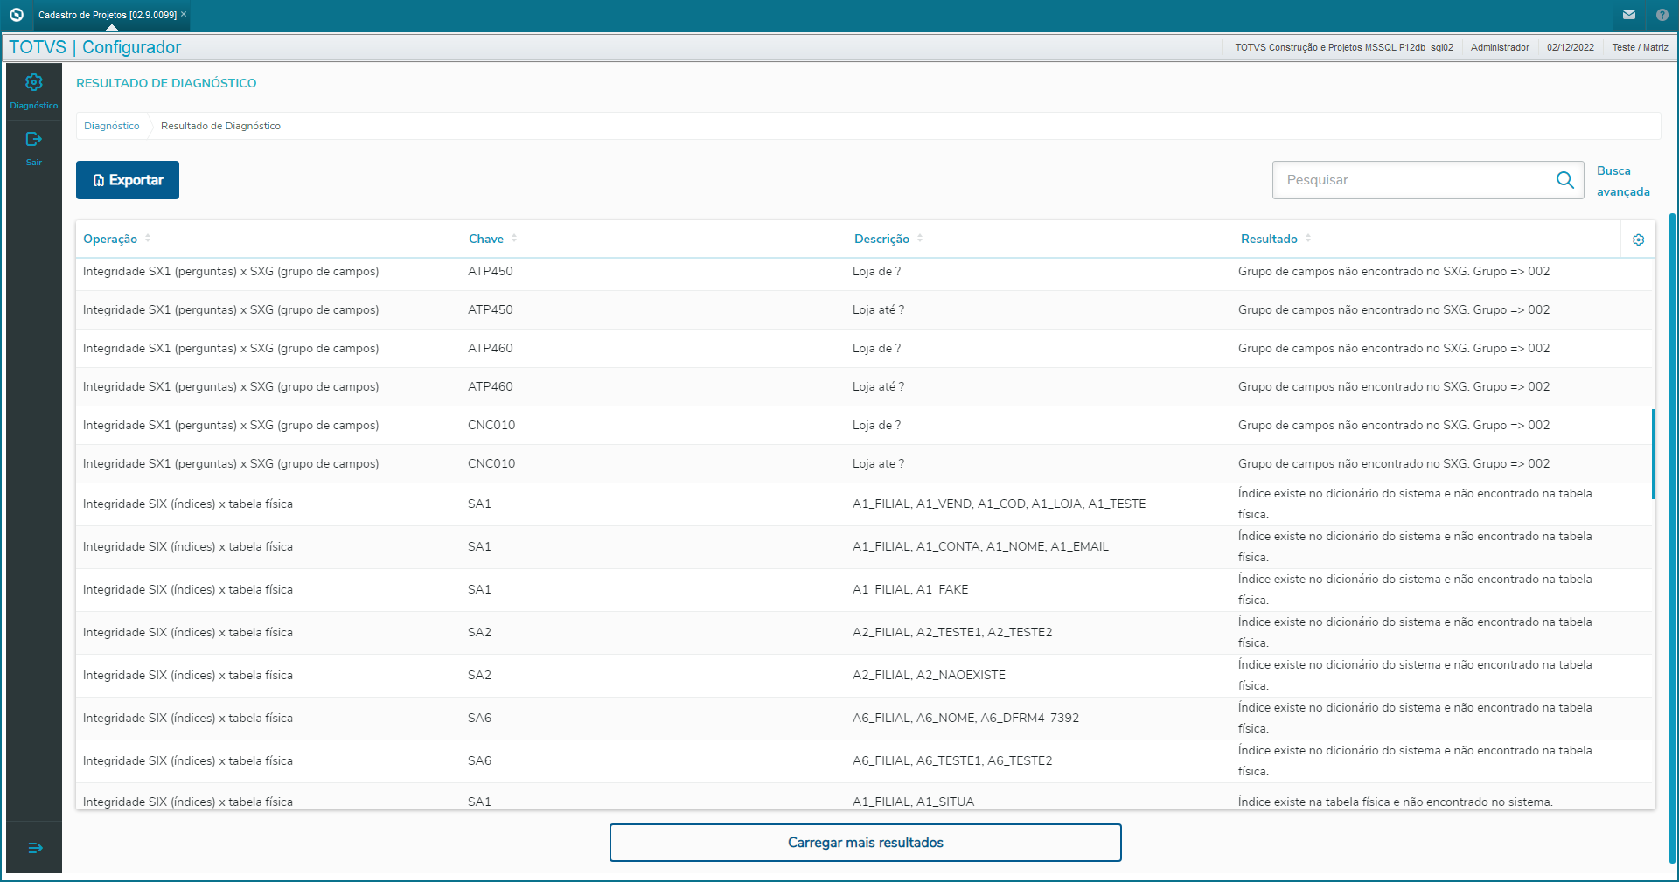
Task: Select the ATP450 'Loja até ?' row
Action: pyautogui.click(x=865, y=310)
